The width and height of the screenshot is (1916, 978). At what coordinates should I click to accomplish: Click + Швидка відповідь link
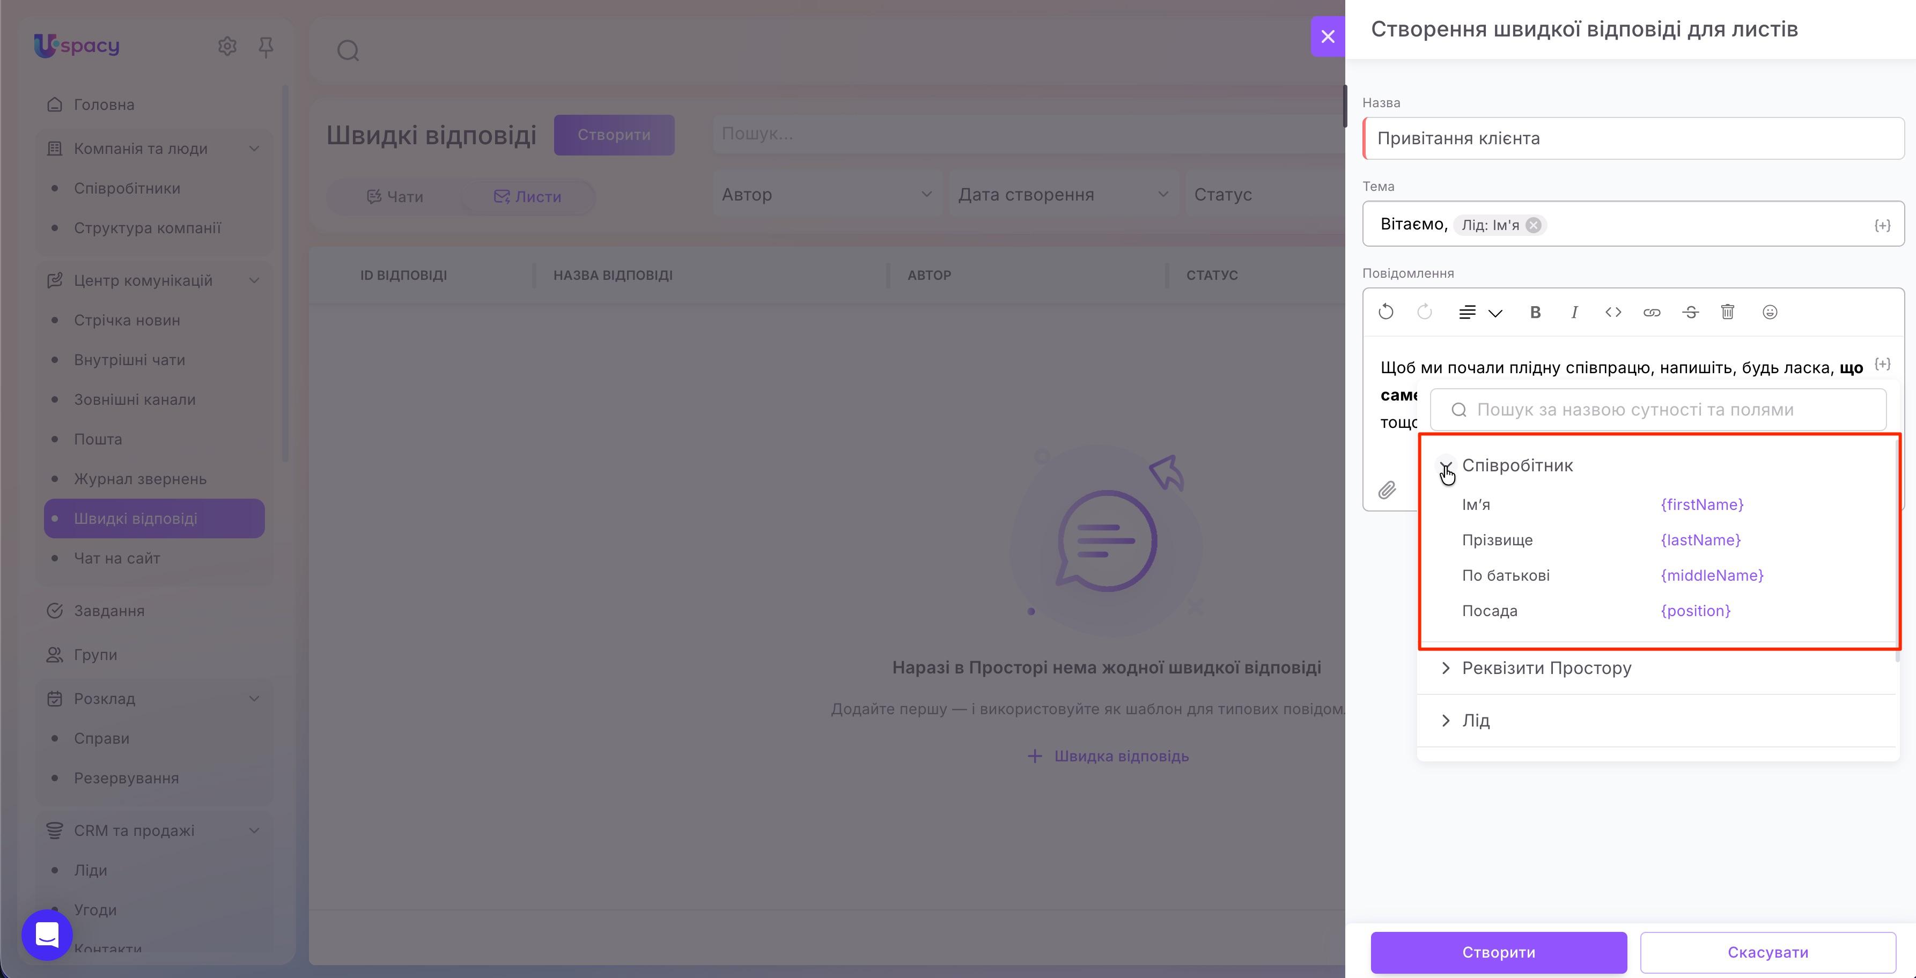(1108, 757)
